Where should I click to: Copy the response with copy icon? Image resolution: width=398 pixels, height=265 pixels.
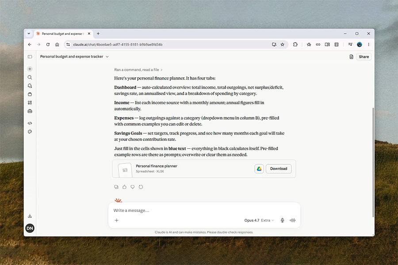click(116, 187)
